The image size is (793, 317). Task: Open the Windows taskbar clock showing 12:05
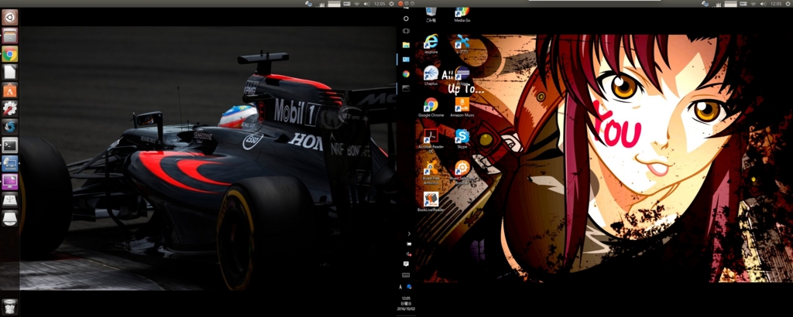(x=406, y=303)
